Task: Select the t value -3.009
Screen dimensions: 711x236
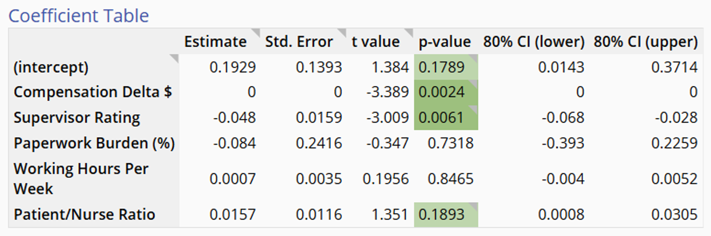Action: click(x=388, y=118)
